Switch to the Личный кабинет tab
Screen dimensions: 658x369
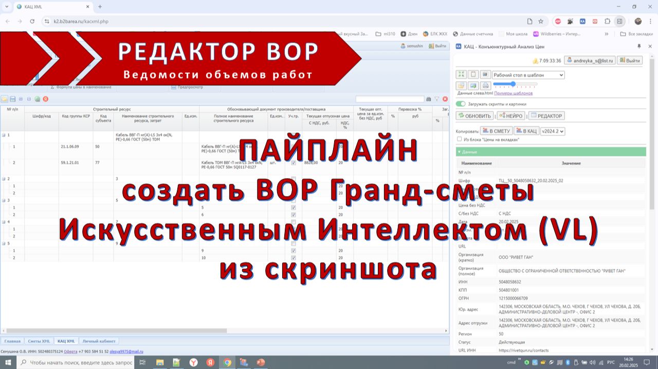[x=99, y=341]
